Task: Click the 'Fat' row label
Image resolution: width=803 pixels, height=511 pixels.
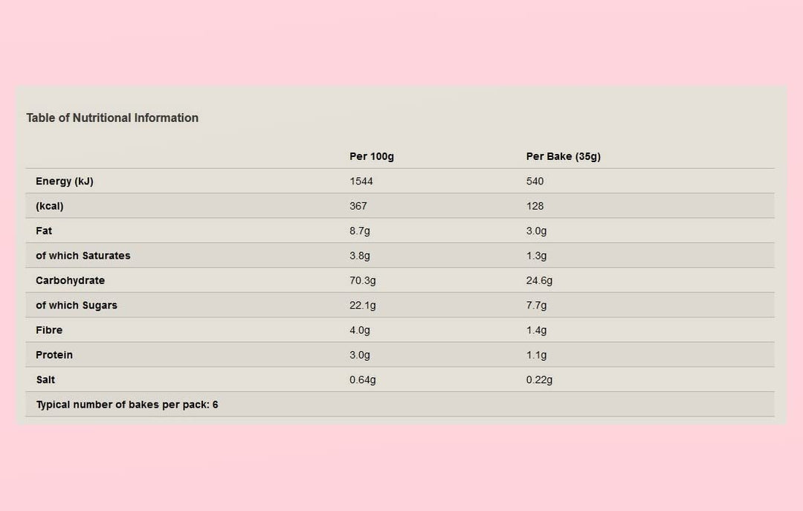Action: [x=44, y=231]
